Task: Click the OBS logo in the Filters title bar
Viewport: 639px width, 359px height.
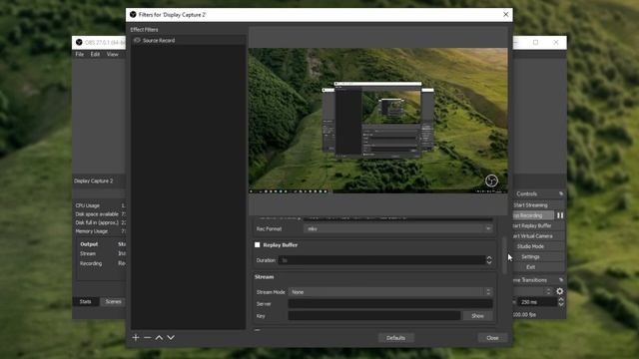Action: [133, 14]
